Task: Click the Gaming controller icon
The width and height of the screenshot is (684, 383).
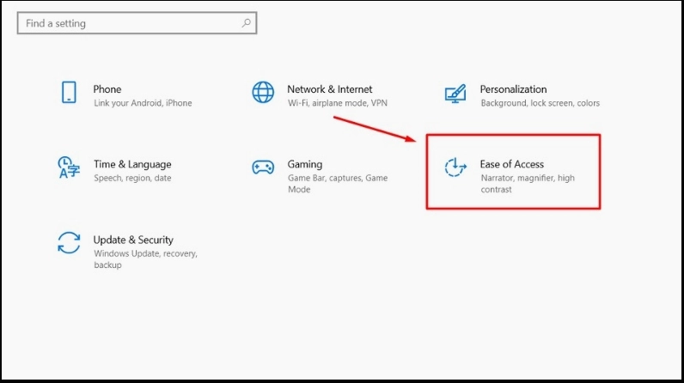Action: 262,167
